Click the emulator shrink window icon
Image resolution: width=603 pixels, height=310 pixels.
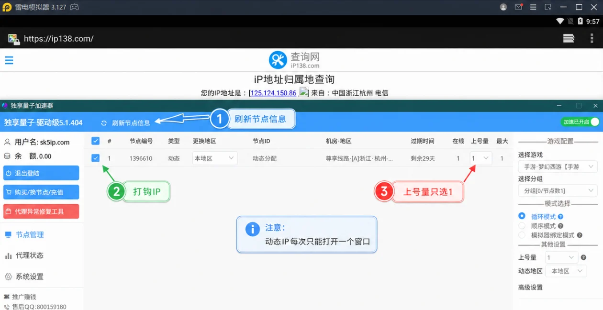(x=548, y=7)
